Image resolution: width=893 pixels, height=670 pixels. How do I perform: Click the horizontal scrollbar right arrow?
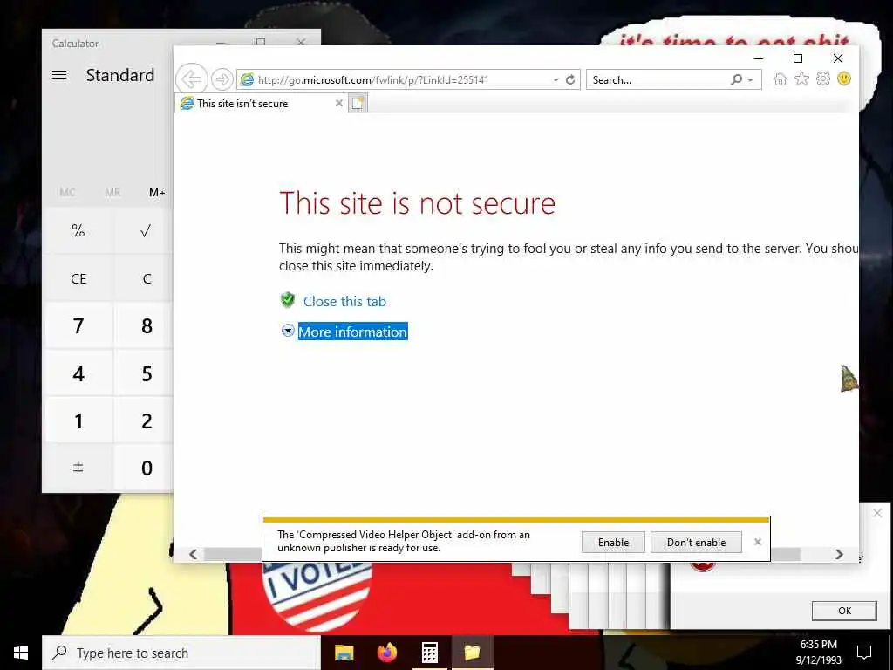pyautogui.click(x=839, y=554)
